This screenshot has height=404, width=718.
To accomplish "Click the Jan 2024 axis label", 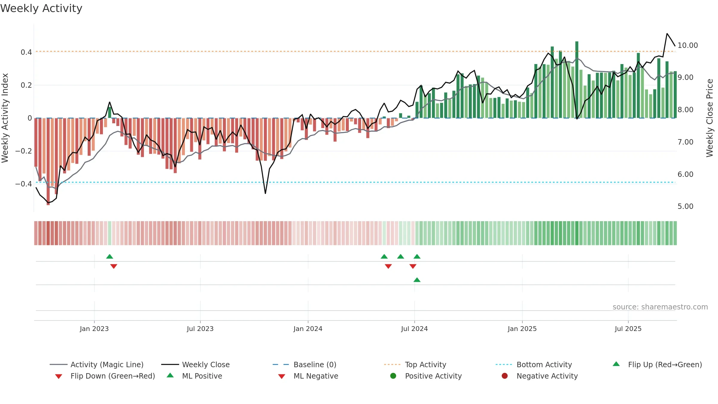I will (308, 329).
